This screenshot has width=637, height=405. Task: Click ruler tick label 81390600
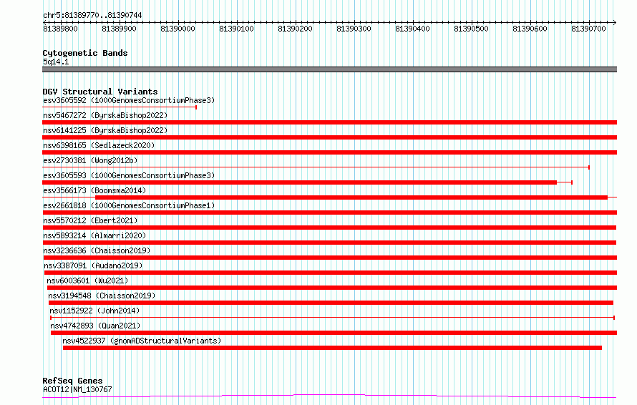[530, 29]
